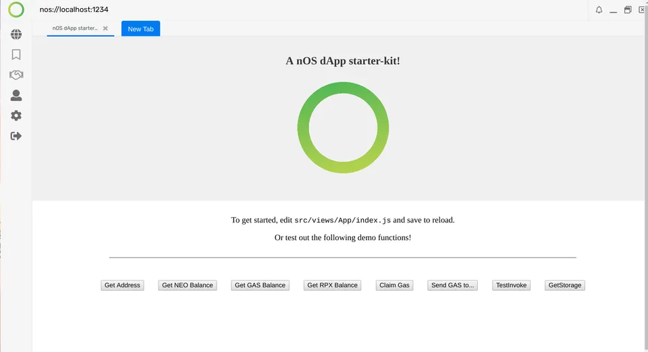Image resolution: width=648 pixels, height=352 pixels.
Task: Click the Get NEO Balance button
Action: pos(187,285)
